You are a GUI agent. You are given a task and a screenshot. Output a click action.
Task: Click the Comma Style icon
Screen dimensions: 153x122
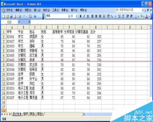tap(115, 16)
